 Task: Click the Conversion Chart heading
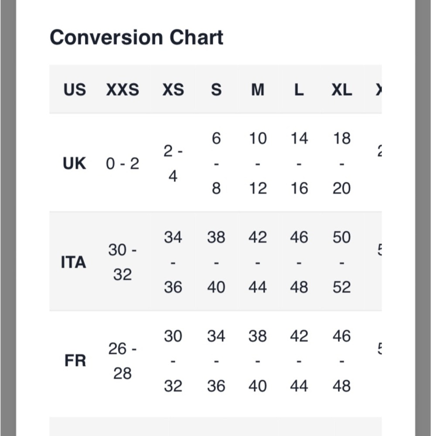click(x=136, y=37)
